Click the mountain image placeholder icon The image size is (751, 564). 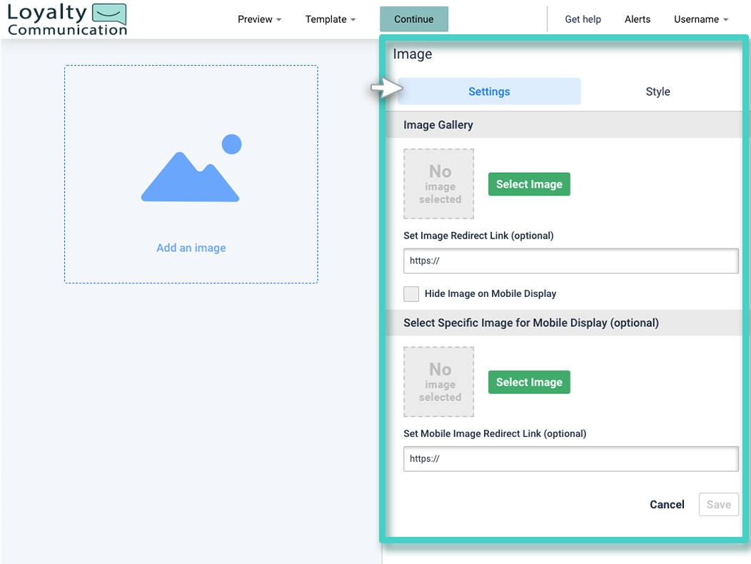point(191,173)
